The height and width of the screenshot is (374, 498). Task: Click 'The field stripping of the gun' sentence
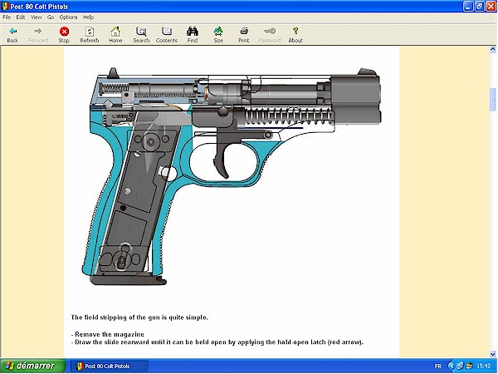[139, 317]
